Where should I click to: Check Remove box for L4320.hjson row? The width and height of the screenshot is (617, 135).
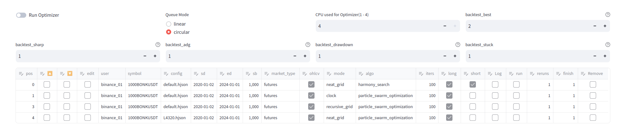593,118
